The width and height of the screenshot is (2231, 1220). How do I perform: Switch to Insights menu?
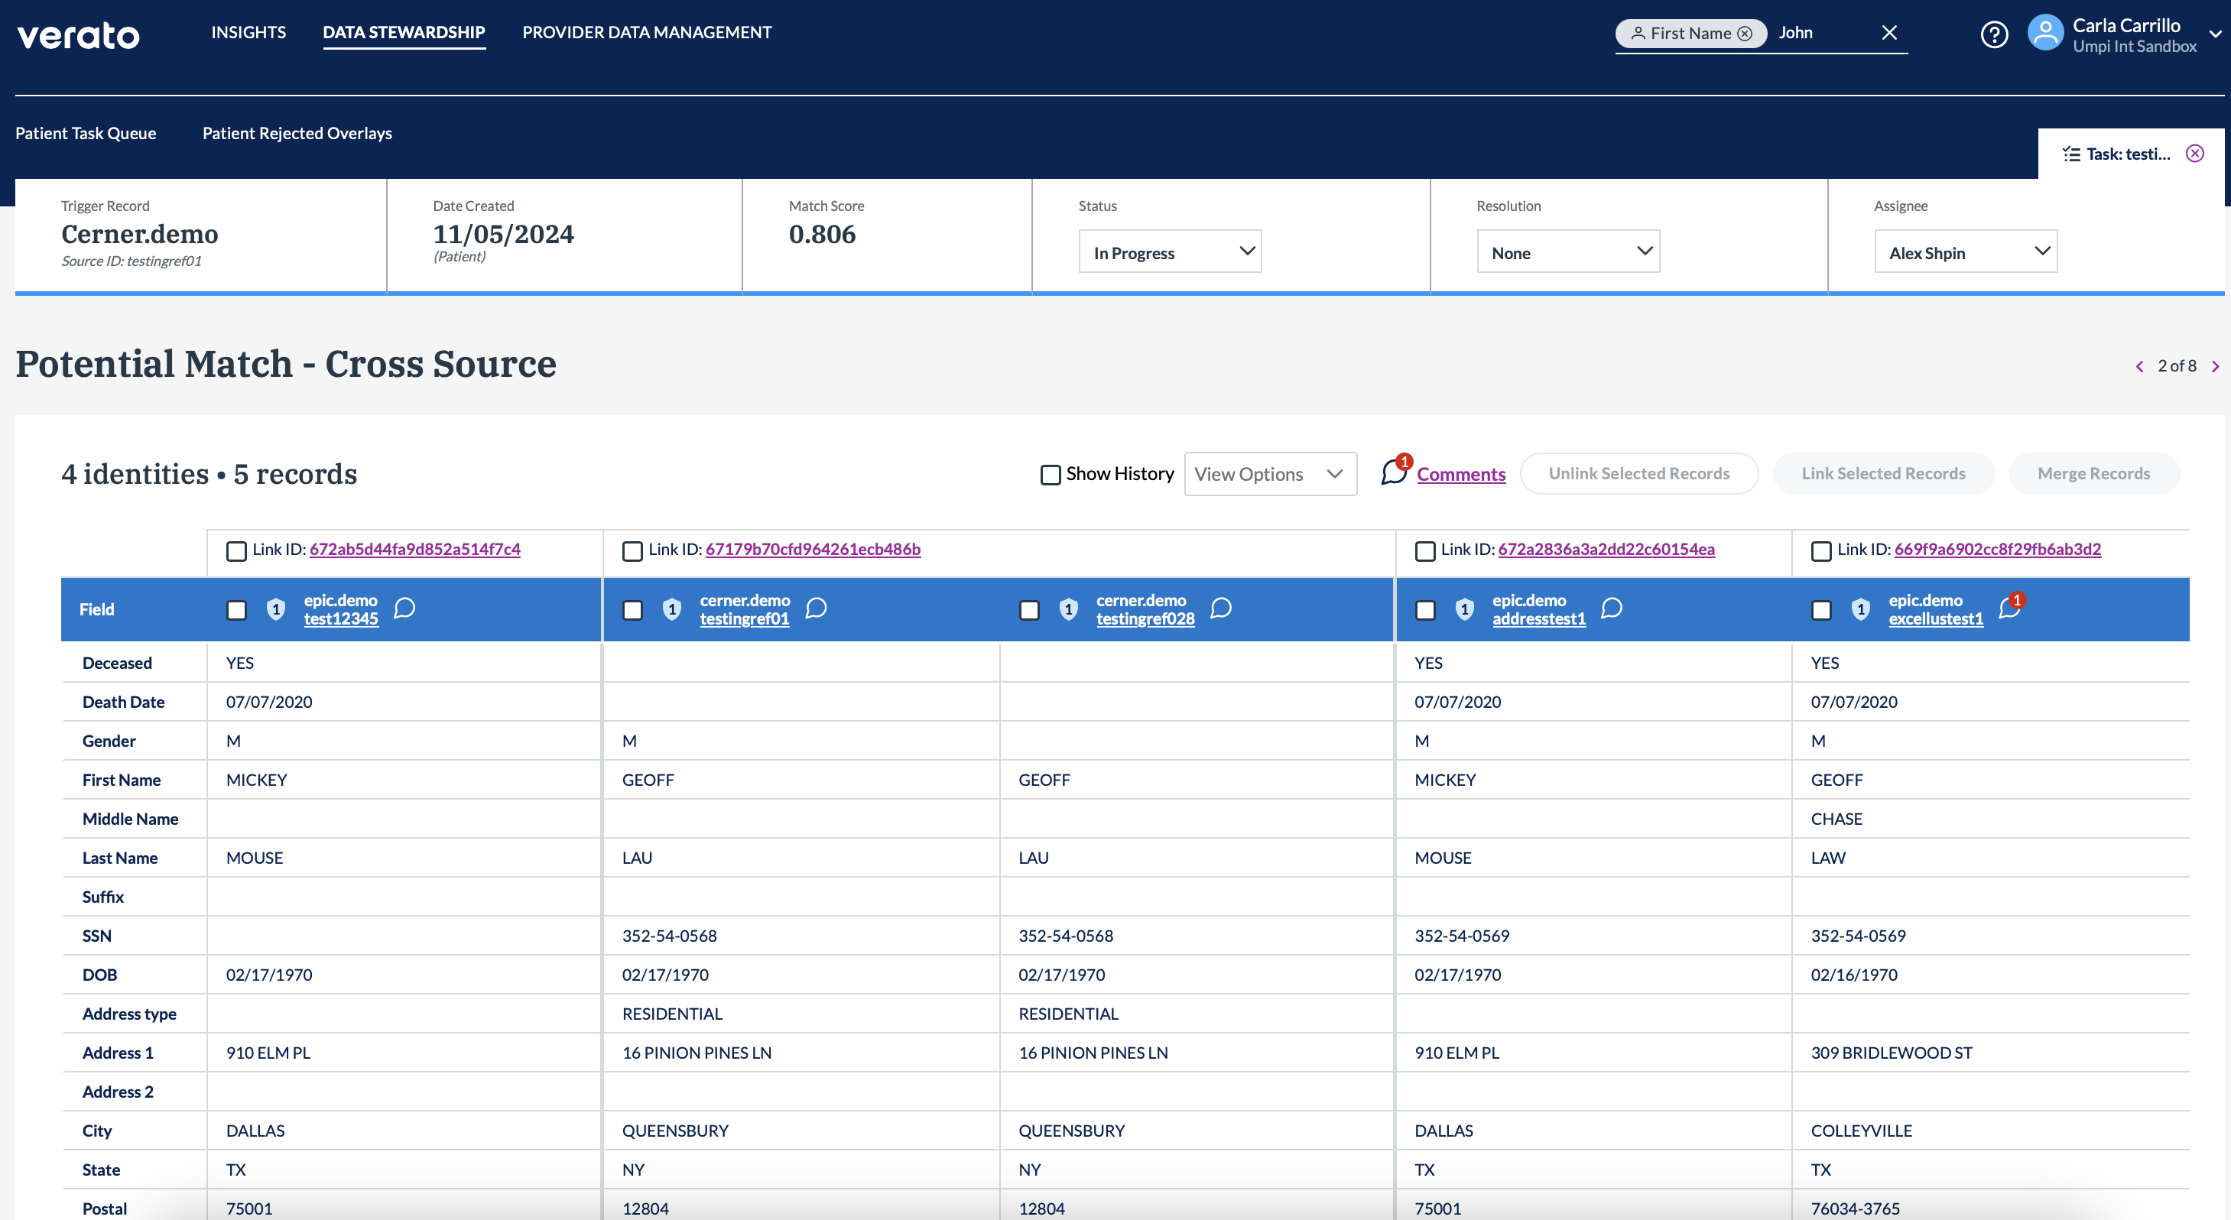pos(248,32)
